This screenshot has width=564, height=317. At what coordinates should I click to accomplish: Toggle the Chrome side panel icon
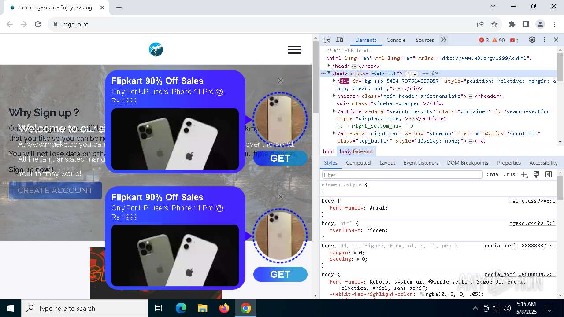[526, 24]
